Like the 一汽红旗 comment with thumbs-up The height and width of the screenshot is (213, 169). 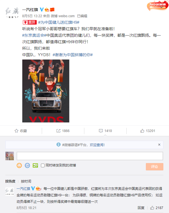(x=152, y=208)
